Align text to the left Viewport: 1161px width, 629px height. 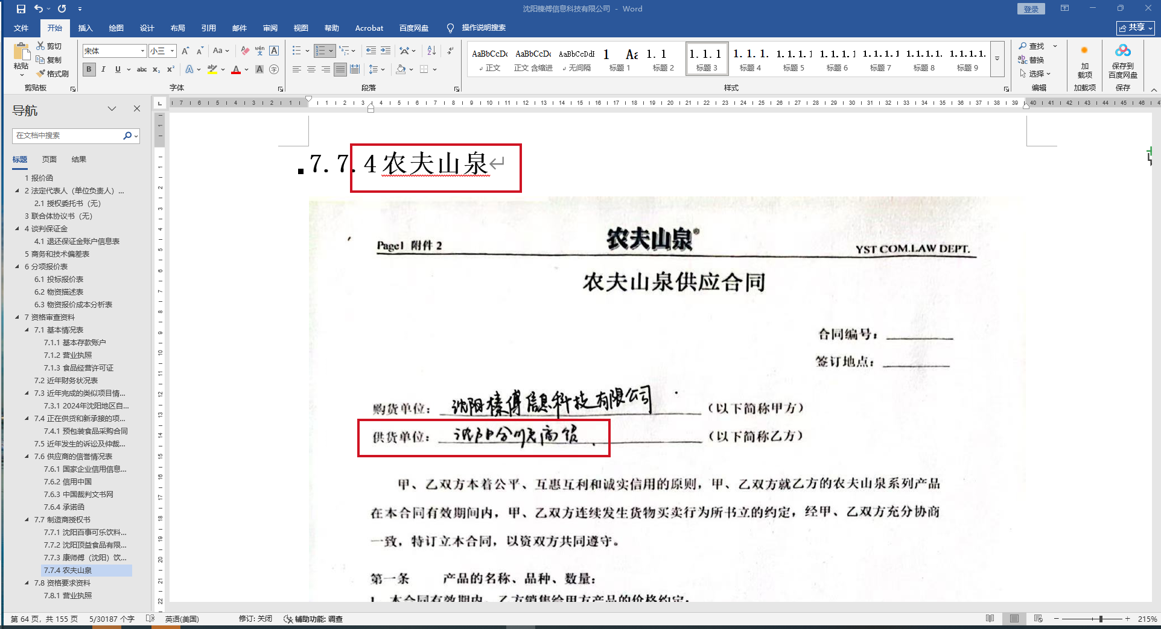(296, 69)
